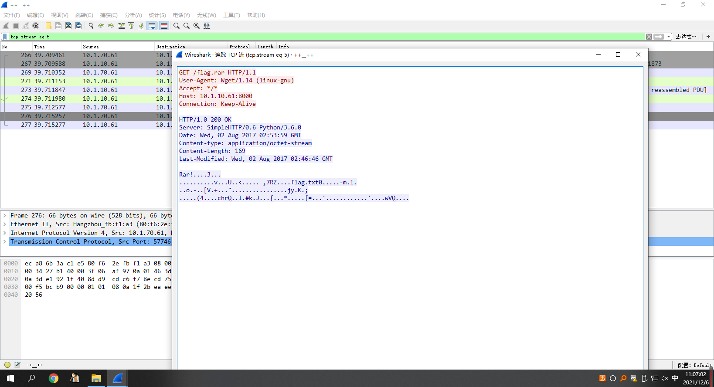Jump to first packet icon
Viewport: 714px width, 387px height.
tap(131, 26)
